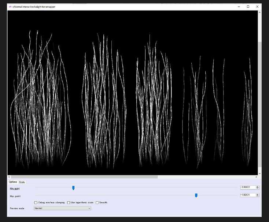Select the Options tab
This screenshot has width=269, height=222.
pos(13,182)
